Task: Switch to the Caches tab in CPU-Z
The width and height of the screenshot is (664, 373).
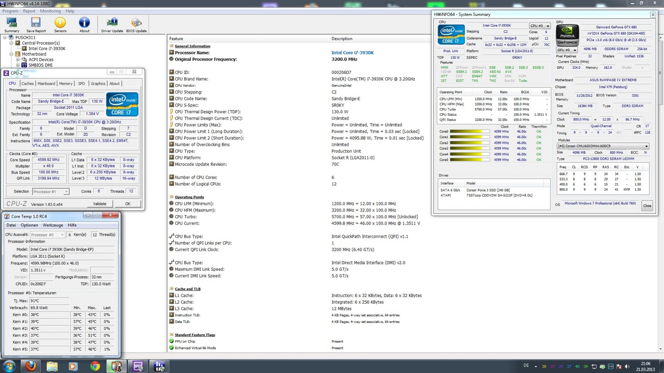Action: [x=28, y=84]
